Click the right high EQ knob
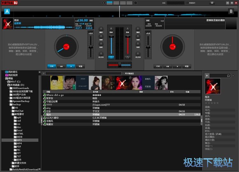 [x=138, y=29]
